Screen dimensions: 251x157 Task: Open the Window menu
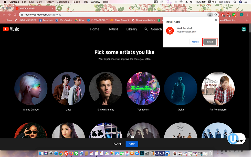[95, 2]
